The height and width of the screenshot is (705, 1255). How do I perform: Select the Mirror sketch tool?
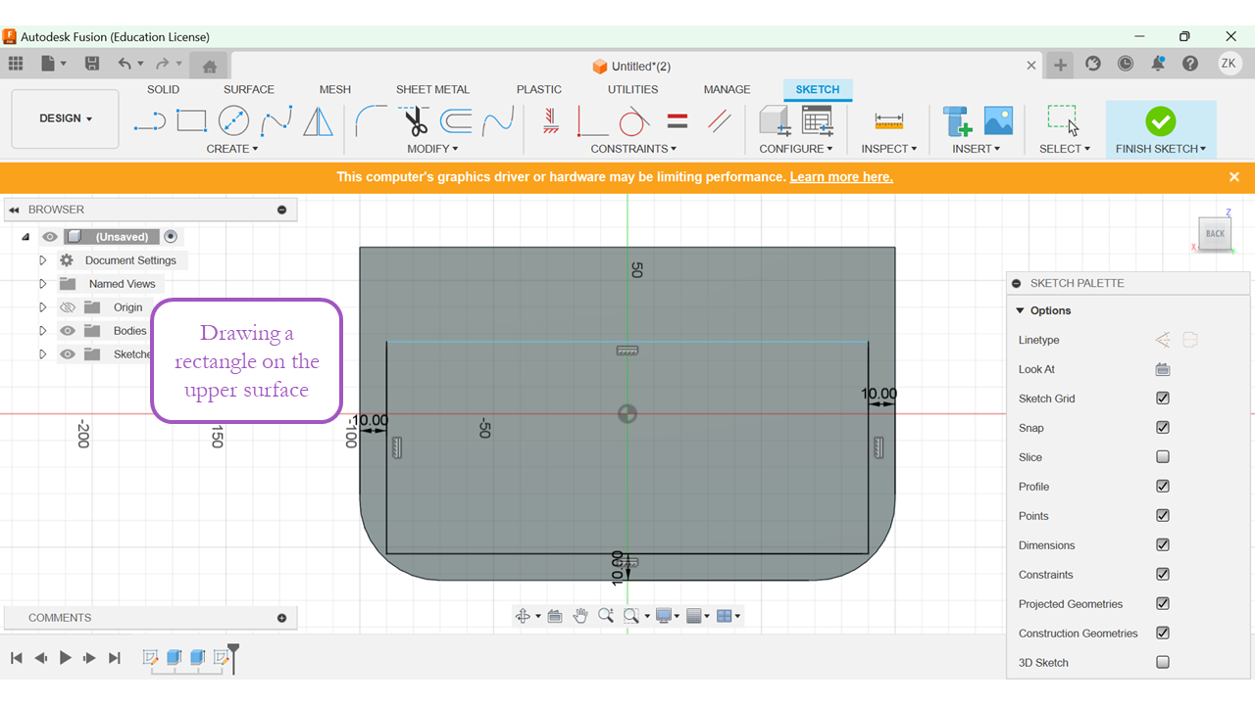[x=318, y=121]
